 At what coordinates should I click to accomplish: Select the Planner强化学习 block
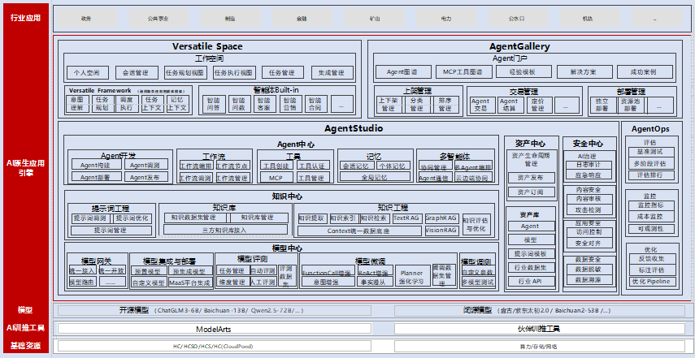coord(411,278)
